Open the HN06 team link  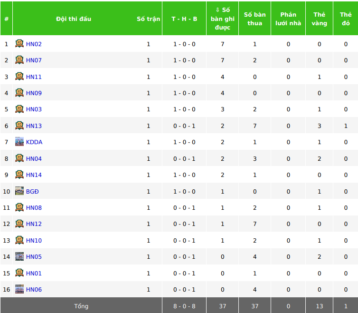34,289
